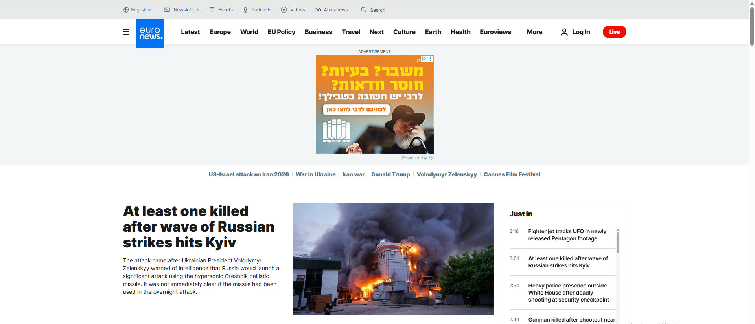The height and width of the screenshot is (324, 755).
Task: Click the red Live button
Action: tap(614, 32)
